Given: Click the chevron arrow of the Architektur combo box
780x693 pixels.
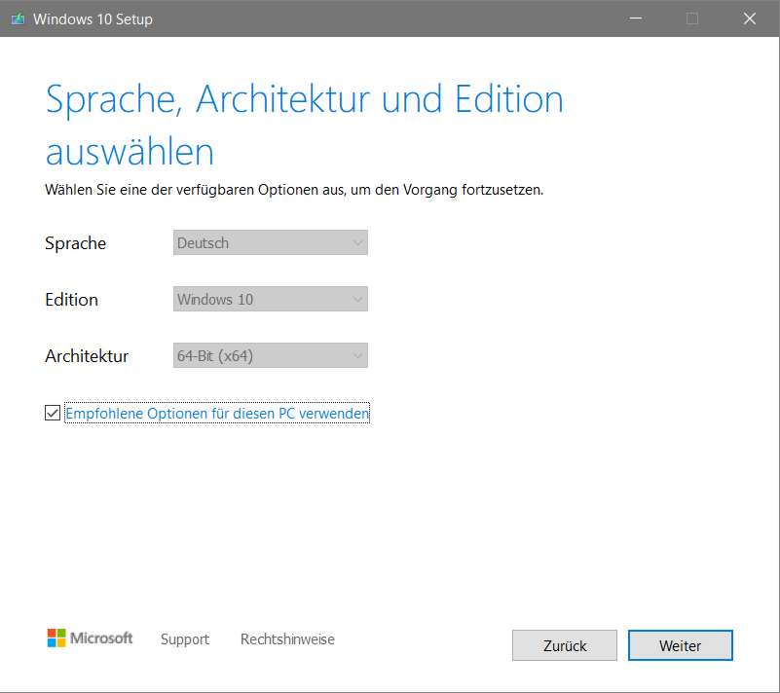Looking at the screenshot, I should point(357,356).
